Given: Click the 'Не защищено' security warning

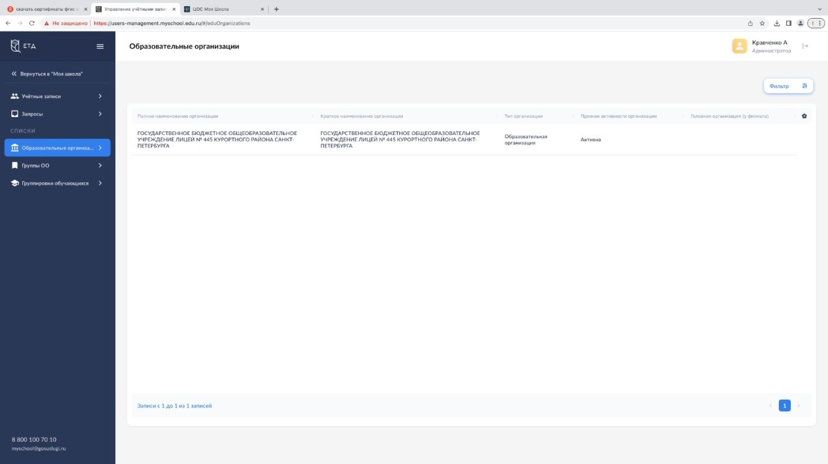Looking at the screenshot, I should click(66, 23).
